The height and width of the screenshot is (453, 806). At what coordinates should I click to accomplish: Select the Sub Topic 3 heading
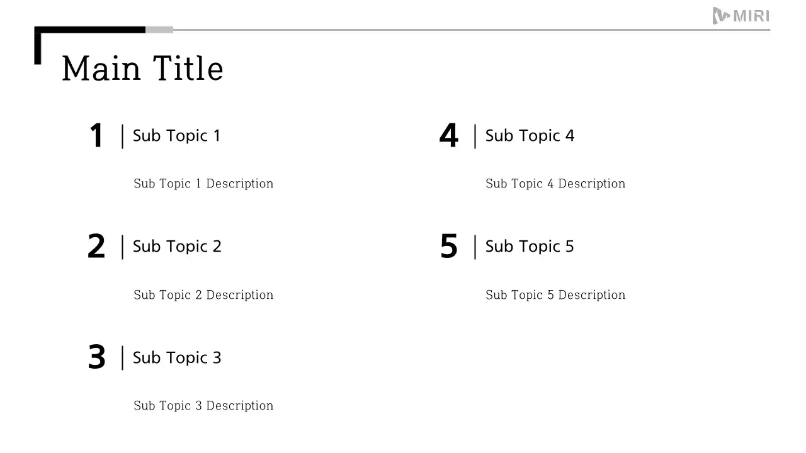coord(177,358)
